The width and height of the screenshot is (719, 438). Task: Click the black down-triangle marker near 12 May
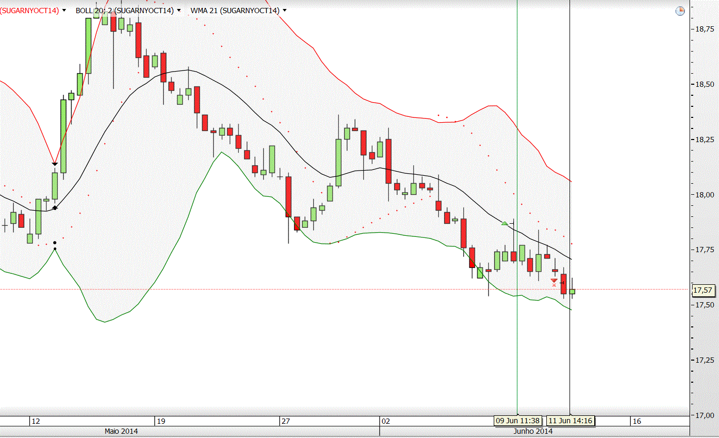(x=55, y=165)
